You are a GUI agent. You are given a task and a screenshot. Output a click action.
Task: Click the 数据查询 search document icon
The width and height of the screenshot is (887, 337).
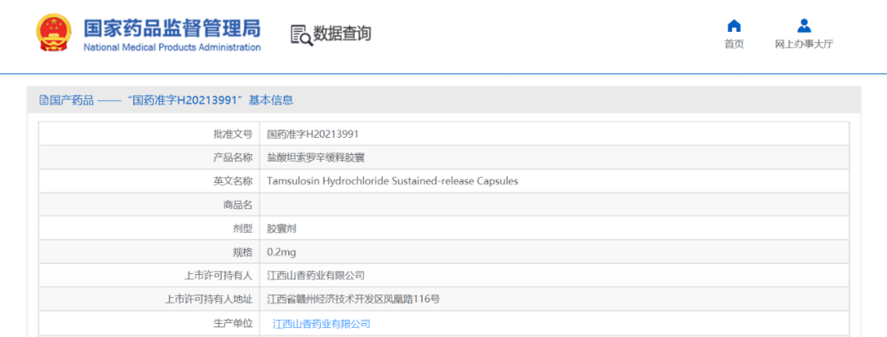pos(301,34)
